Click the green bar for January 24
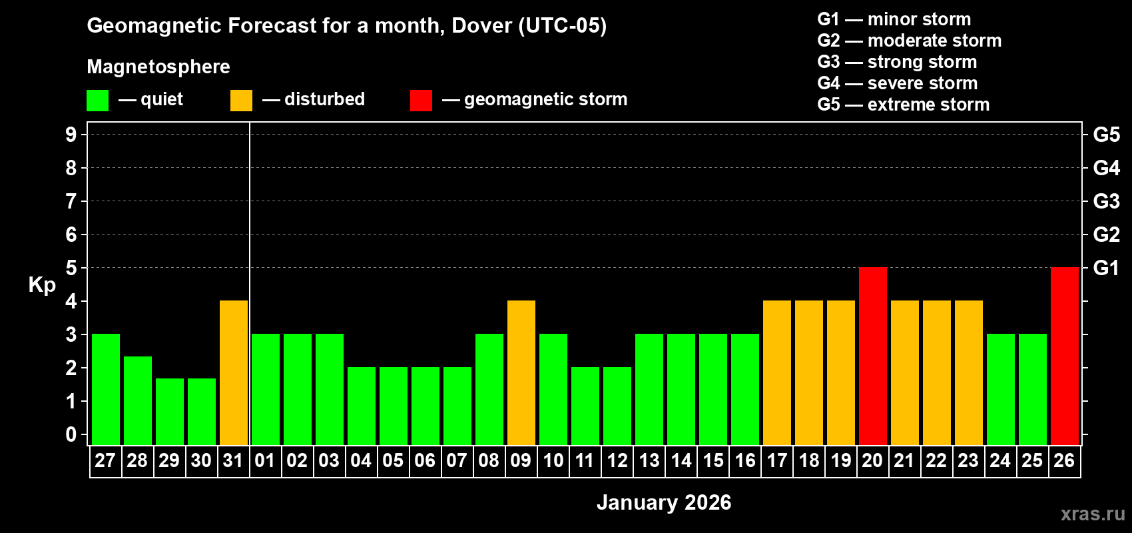 [1001, 389]
